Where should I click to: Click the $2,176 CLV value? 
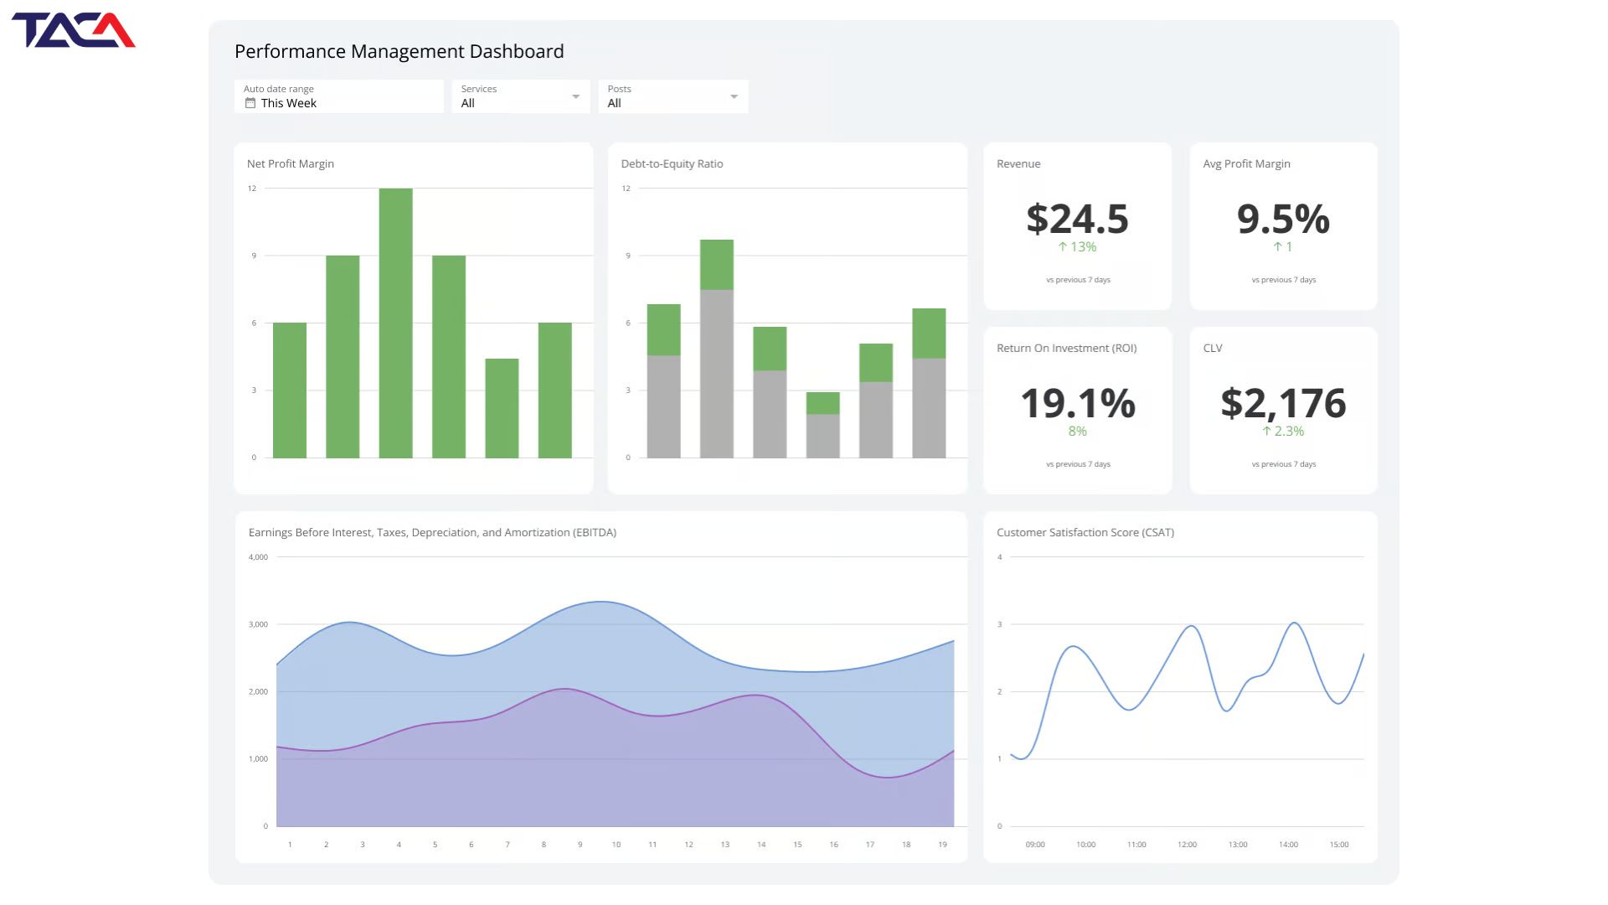(x=1283, y=403)
